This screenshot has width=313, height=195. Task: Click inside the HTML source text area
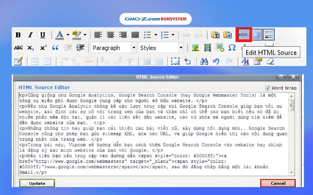[153, 133]
